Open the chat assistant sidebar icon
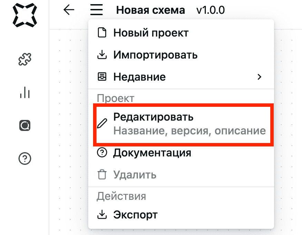Viewport: 302px width, 235px height. (x=25, y=125)
